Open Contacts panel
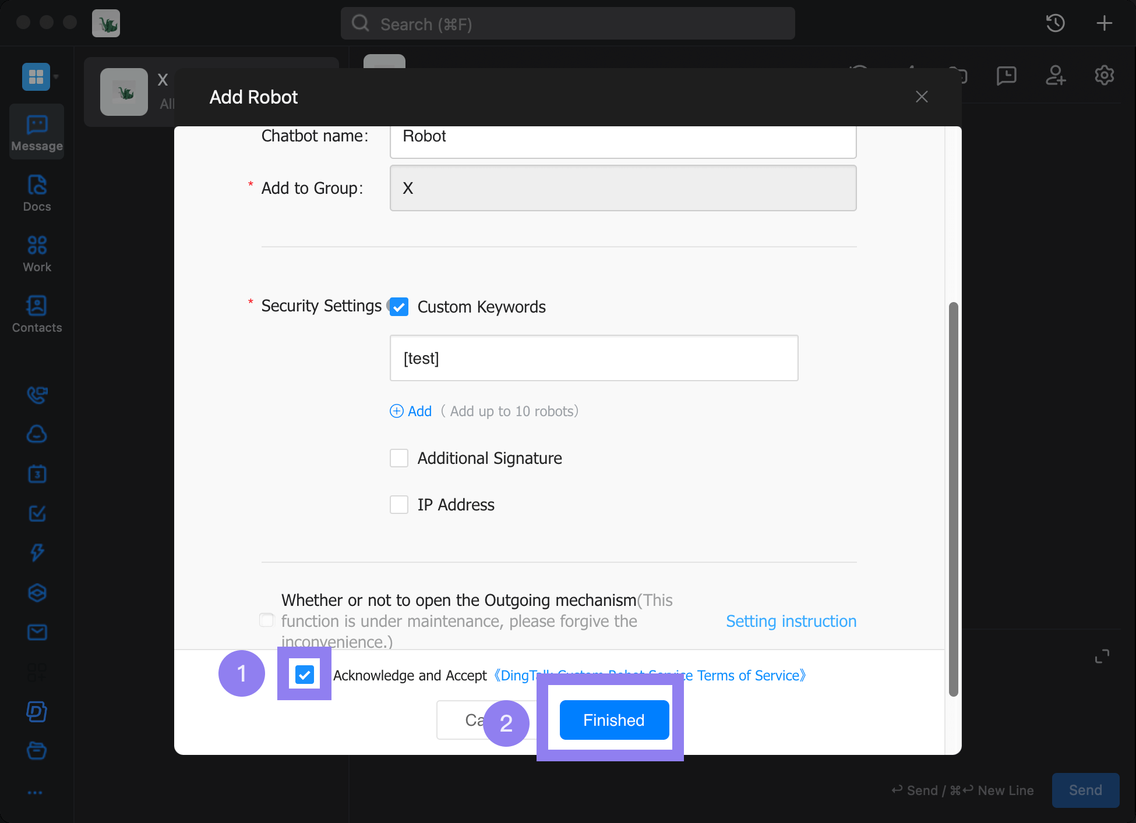 [x=36, y=314]
